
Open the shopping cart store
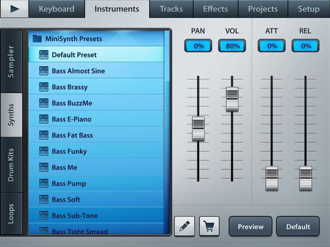209,226
